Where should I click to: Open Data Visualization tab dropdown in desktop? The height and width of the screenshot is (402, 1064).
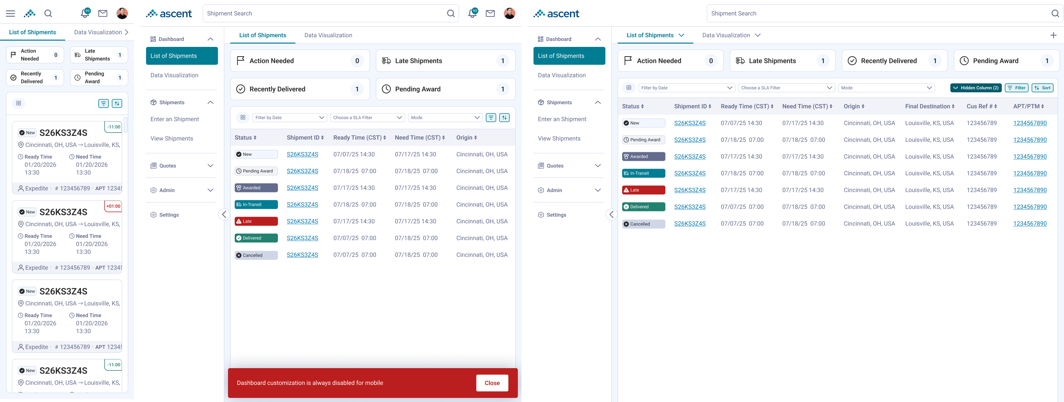[757, 35]
